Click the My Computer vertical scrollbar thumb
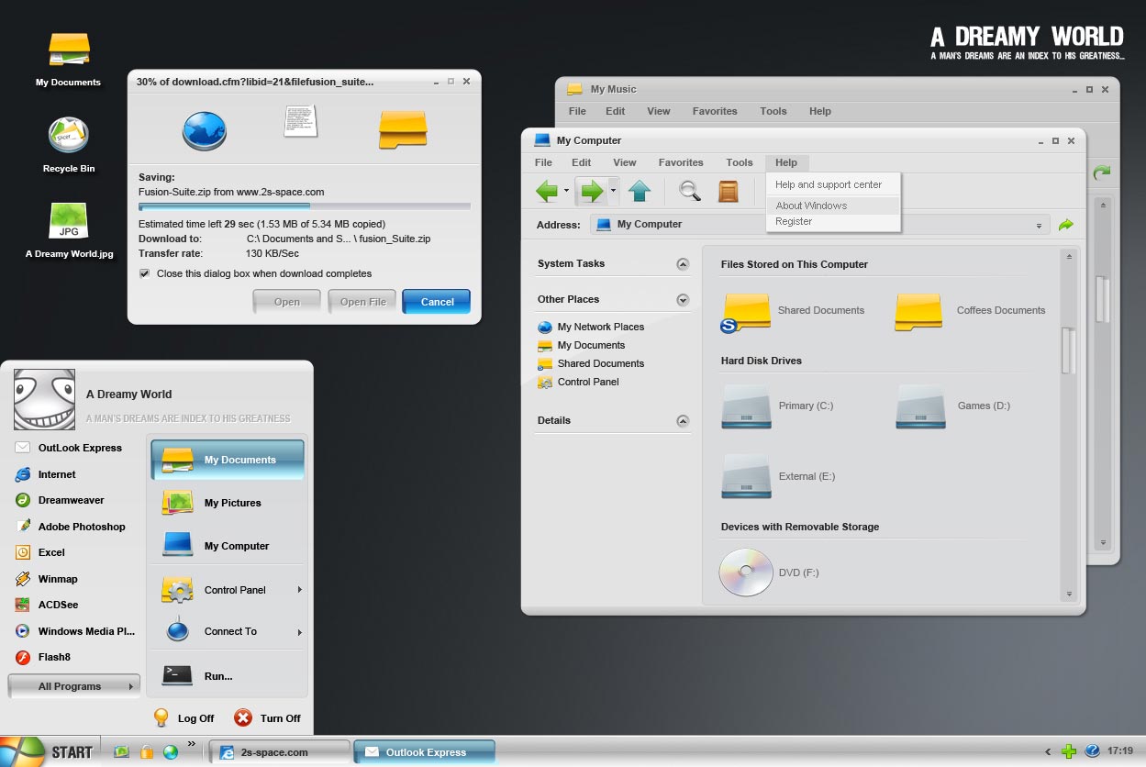This screenshot has height=767, width=1146. [1067, 350]
